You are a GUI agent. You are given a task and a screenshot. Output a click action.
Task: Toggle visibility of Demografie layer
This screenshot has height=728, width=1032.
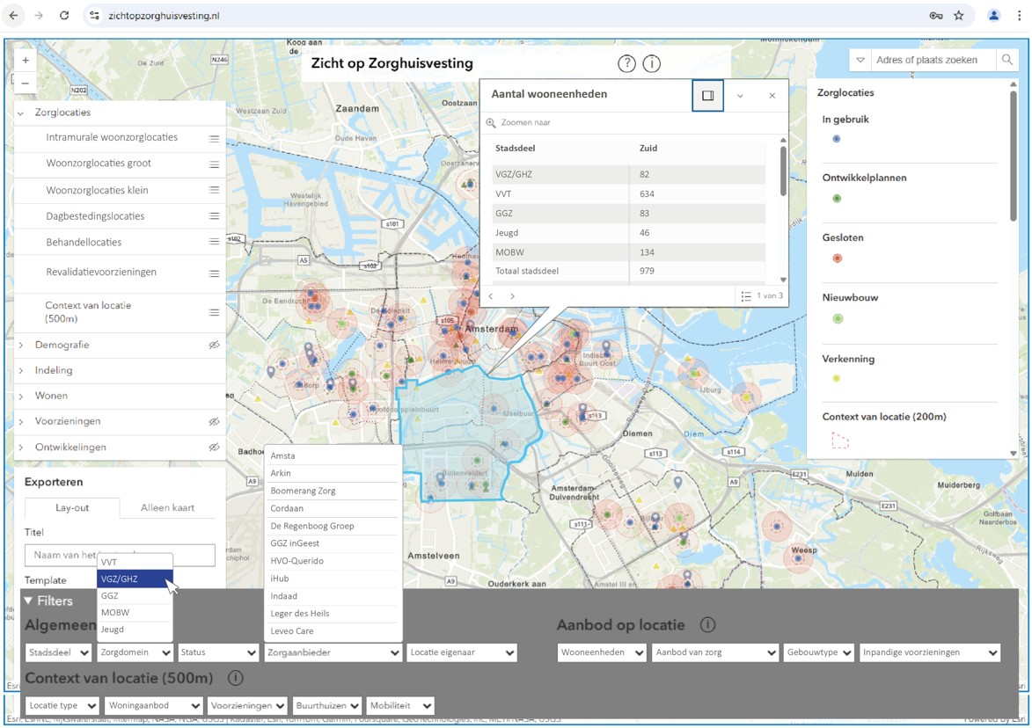tap(214, 346)
